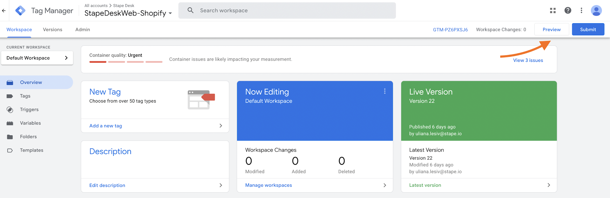The width and height of the screenshot is (610, 198).
Task: Click the Now Editing blue card
Action: pyautogui.click(x=315, y=111)
